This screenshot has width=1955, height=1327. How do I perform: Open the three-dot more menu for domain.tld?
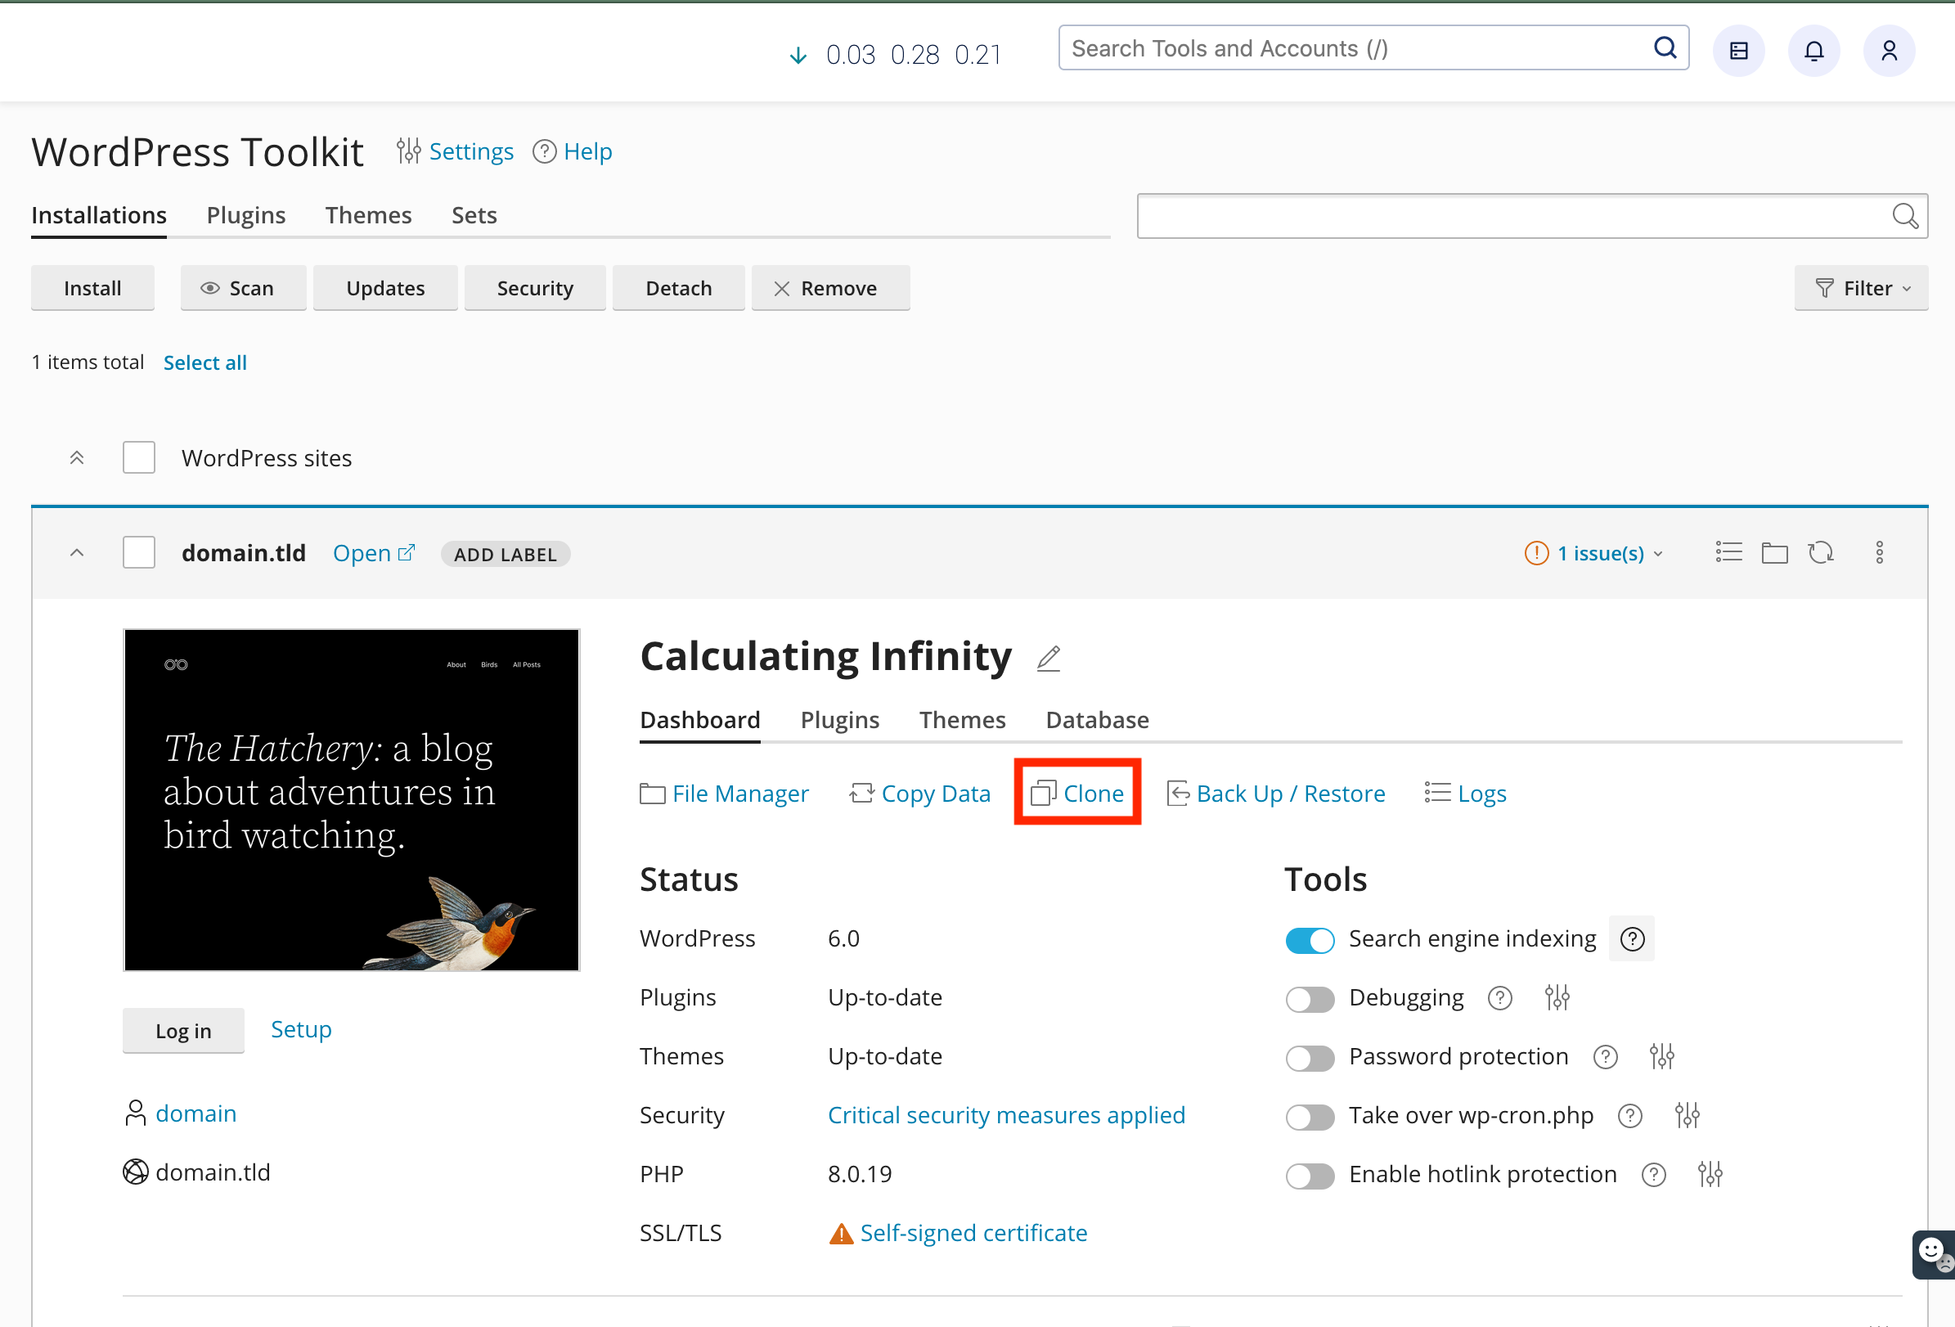point(1879,553)
